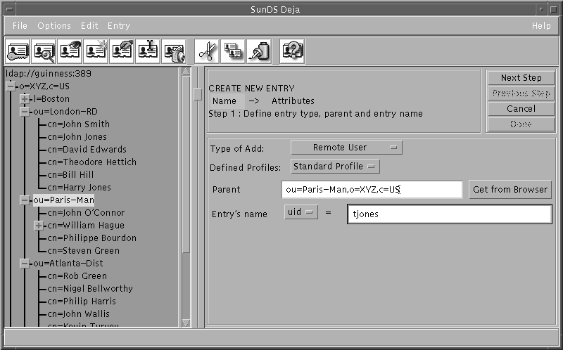Select the ou=Paris-Man entry
The height and width of the screenshot is (350, 563).
coord(63,200)
